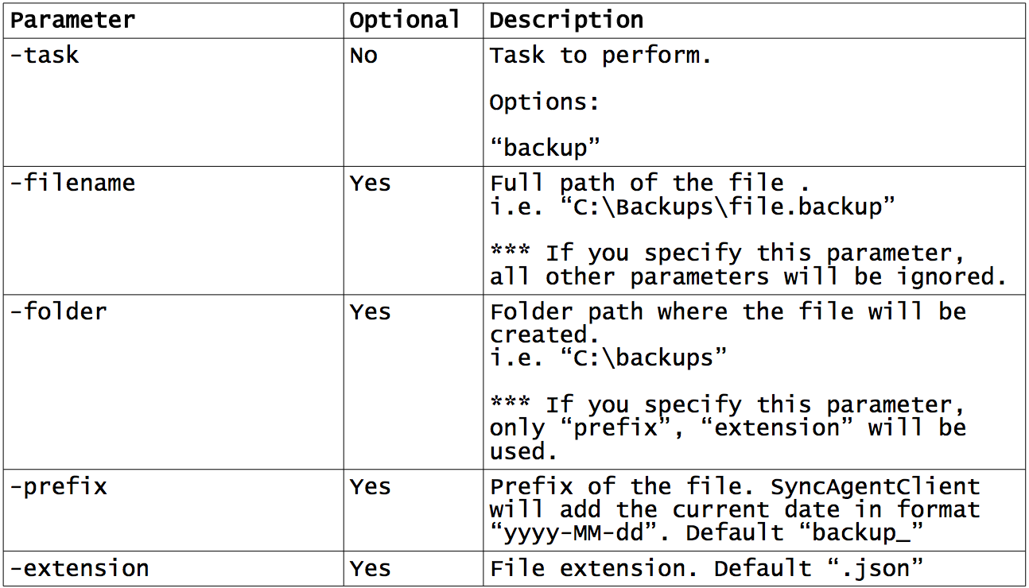The height and width of the screenshot is (588, 1029).
Task: Click the "No" value for -task
Action: click(363, 56)
